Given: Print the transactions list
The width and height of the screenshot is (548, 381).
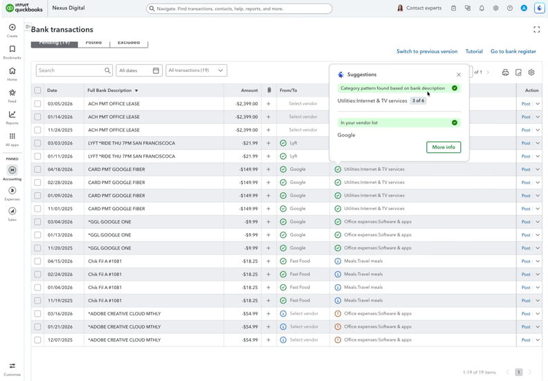Looking at the screenshot, I should click(505, 73).
